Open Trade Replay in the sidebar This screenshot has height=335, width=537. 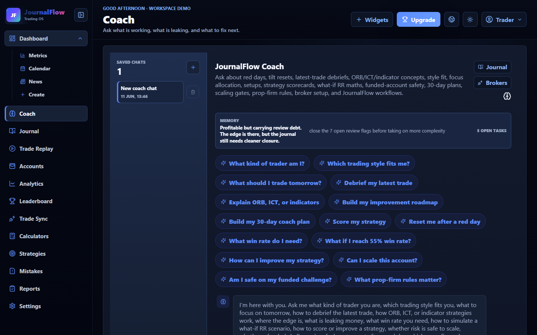pos(46,149)
